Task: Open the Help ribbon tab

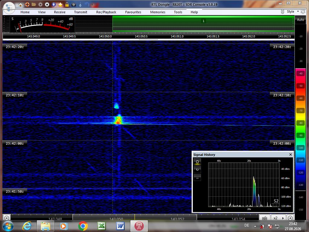Action: point(194,12)
